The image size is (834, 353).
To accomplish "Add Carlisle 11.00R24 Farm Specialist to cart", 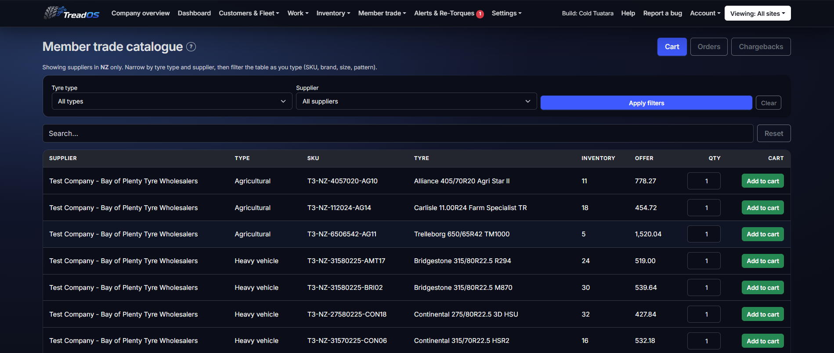I will [763, 208].
